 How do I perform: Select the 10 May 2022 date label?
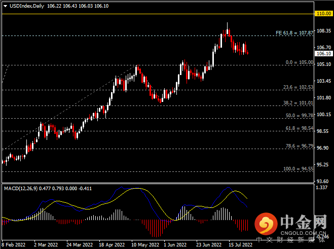click(x=145, y=244)
